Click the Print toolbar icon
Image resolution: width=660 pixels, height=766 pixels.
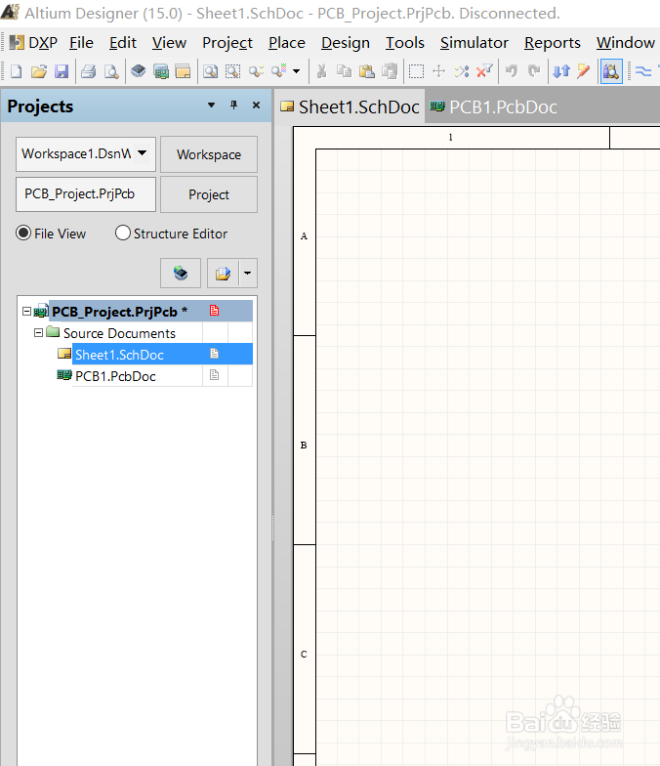click(x=88, y=72)
